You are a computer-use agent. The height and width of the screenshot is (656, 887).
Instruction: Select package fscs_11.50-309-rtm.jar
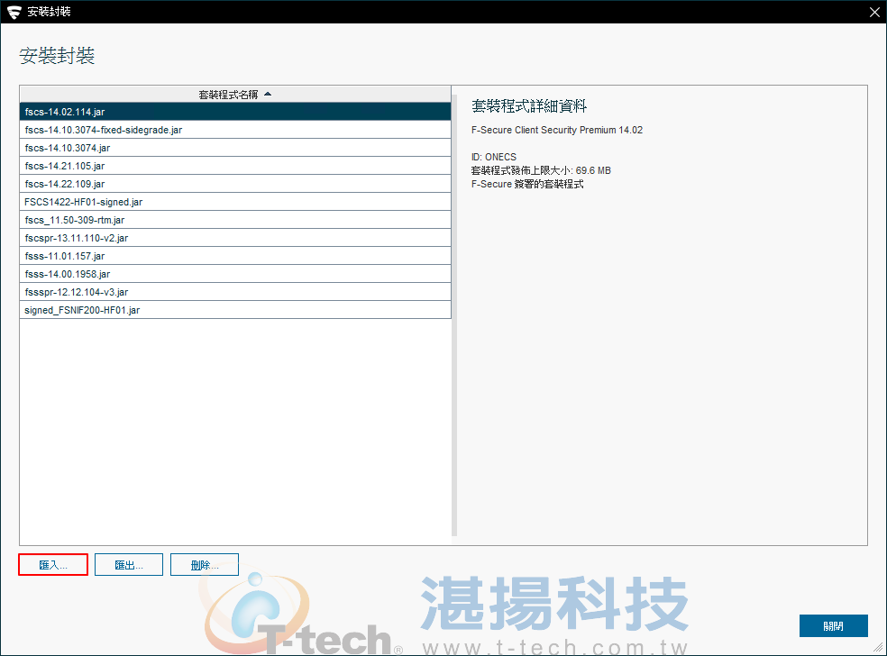point(235,221)
